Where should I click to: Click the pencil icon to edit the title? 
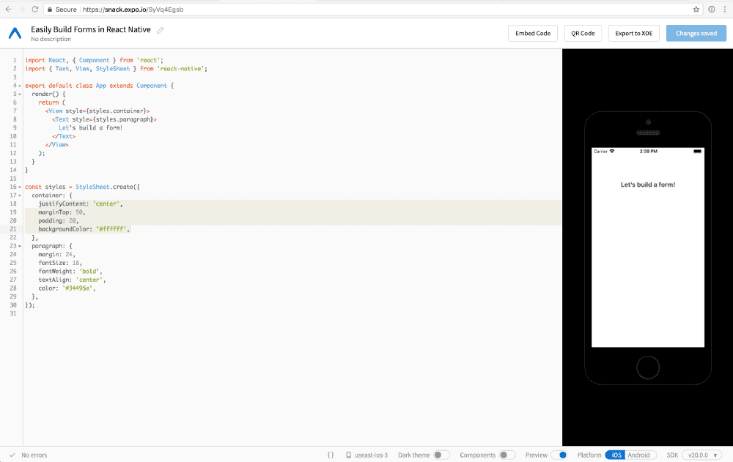coord(161,30)
